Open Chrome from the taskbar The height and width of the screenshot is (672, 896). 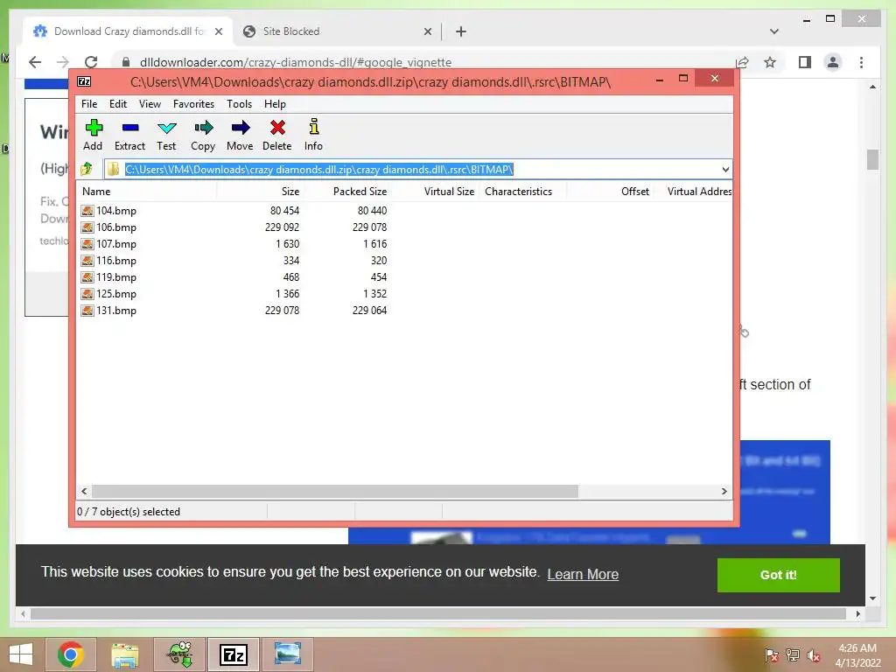(x=70, y=654)
